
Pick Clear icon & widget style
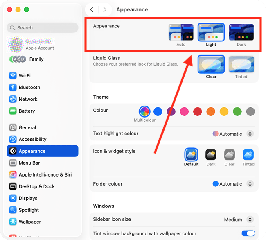(x=230, y=155)
